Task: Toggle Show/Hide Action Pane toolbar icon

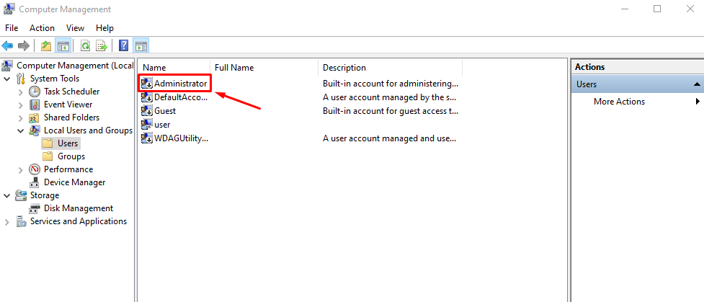Action: tap(141, 45)
